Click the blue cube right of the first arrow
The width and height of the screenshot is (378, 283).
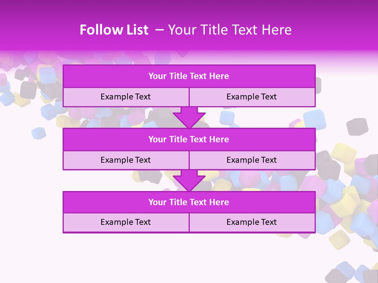coord(227,118)
